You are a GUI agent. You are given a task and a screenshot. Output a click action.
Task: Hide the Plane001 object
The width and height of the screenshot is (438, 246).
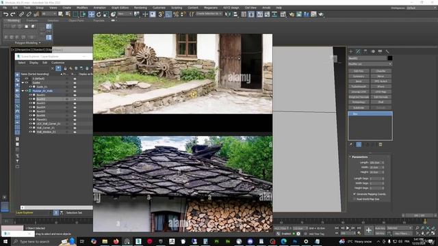[x=30, y=120]
